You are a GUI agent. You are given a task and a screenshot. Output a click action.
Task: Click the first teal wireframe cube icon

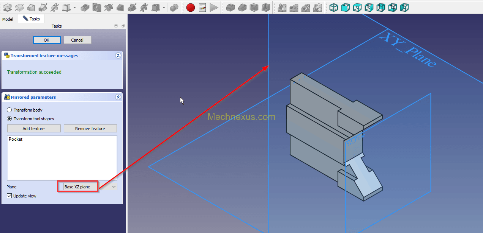coord(333,7)
